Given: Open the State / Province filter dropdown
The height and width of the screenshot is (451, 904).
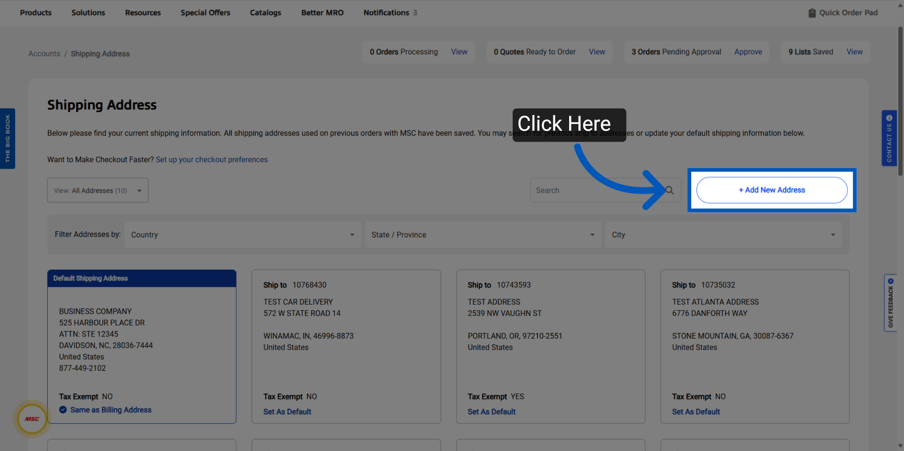Looking at the screenshot, I should click(x=483, y=235).
